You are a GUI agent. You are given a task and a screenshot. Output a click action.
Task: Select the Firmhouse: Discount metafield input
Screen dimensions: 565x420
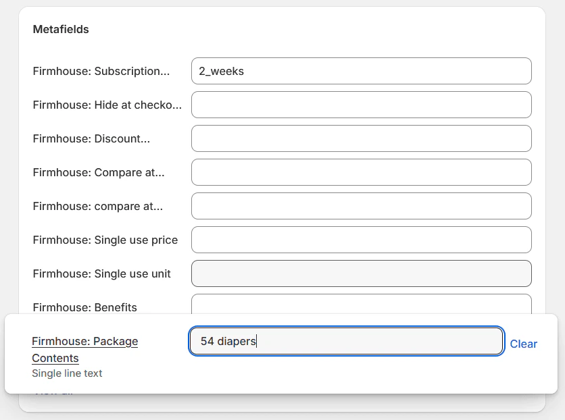pyautogui.click(x=361, y=138)
